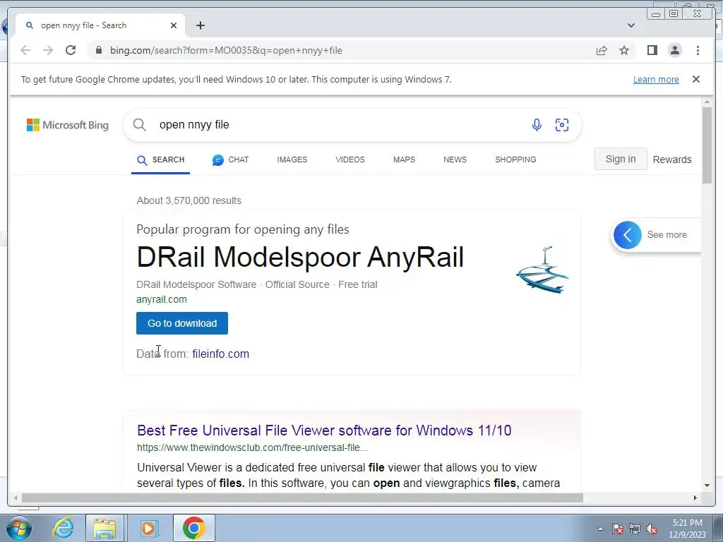The width and height of the screenshot is (723, 542).
Task: Switch to the MAPS tab
Action: tap(404, 159)
